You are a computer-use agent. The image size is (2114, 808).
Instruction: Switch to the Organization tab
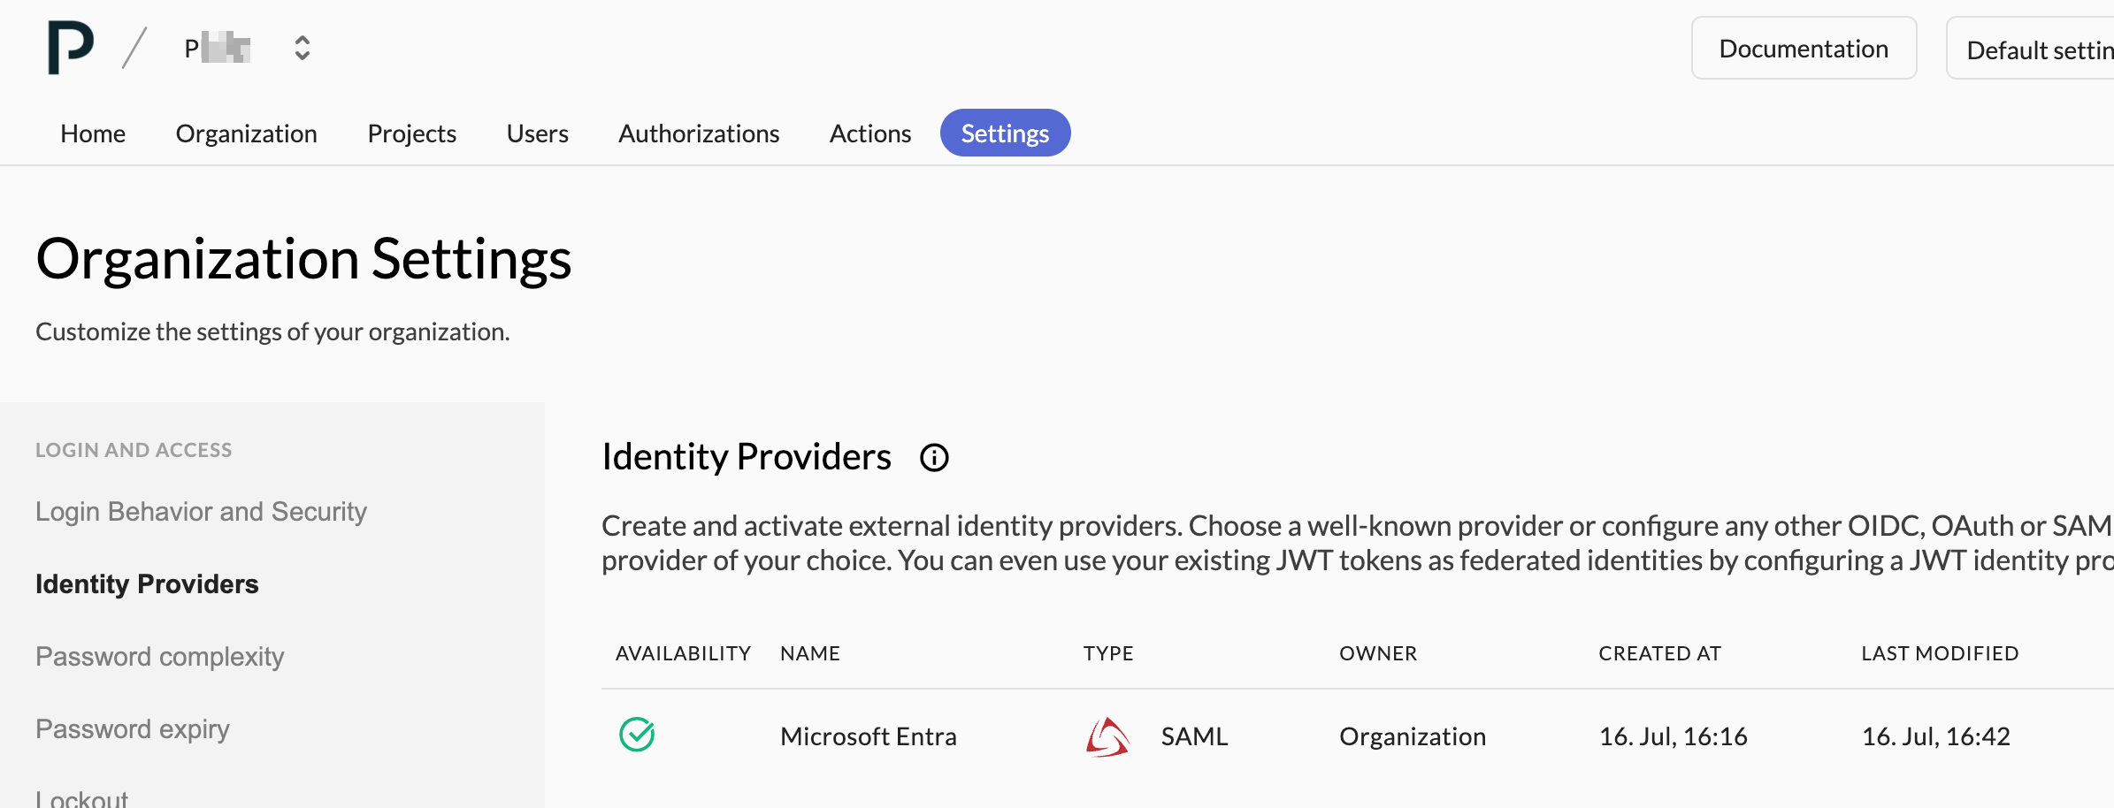pos(246,133)
